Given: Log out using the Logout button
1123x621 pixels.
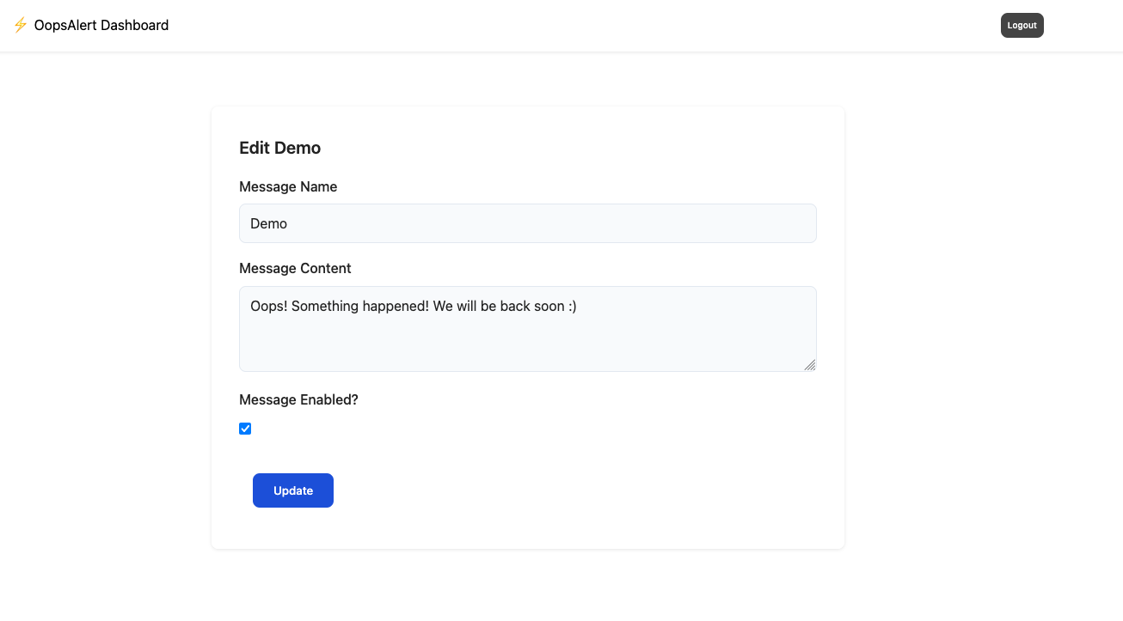Looking at the screenshot, I should click(x=1022, y=25).
